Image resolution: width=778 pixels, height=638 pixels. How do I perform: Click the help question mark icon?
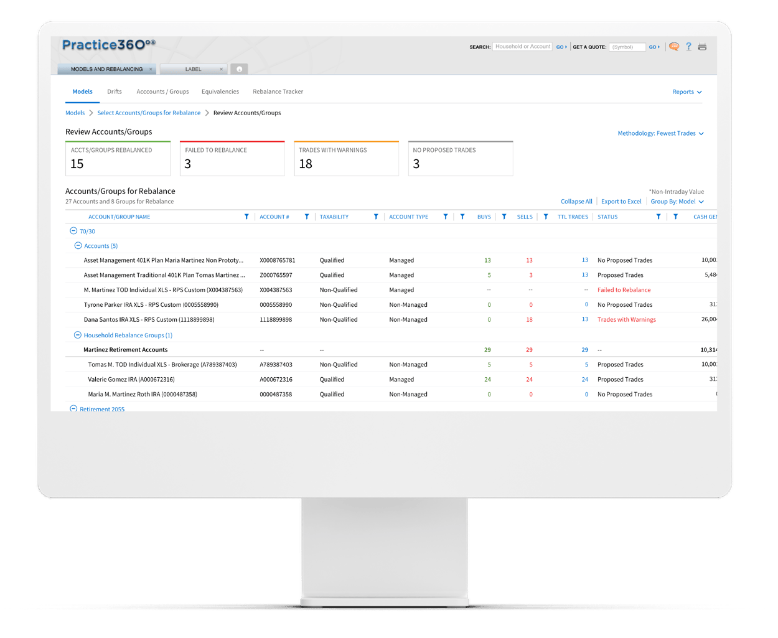tap(688, 47)
